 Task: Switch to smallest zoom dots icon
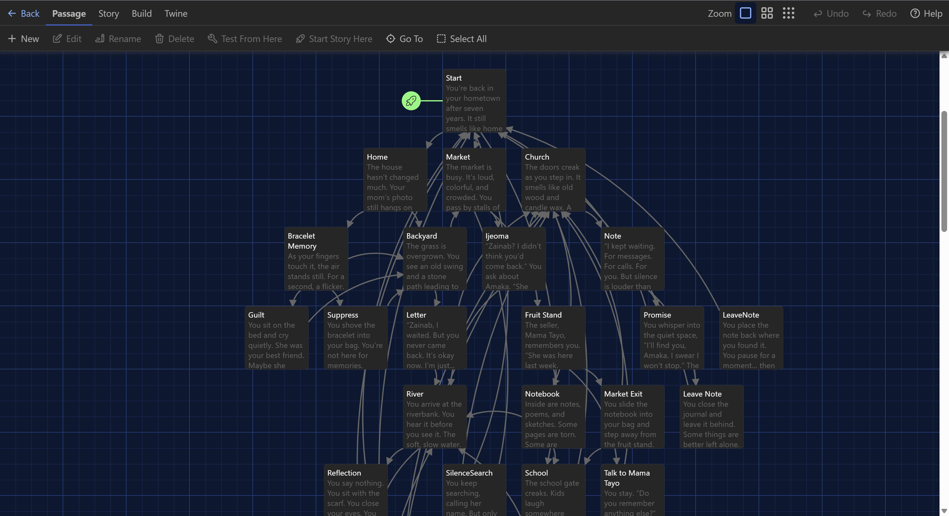788,13
